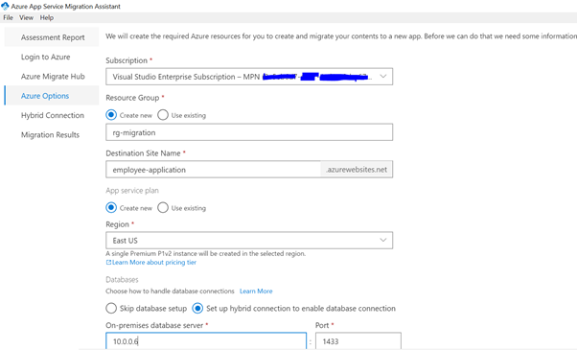Click the Destination Site Name field
The width and height of the screenshot is (577, 350).
(214, 170)
